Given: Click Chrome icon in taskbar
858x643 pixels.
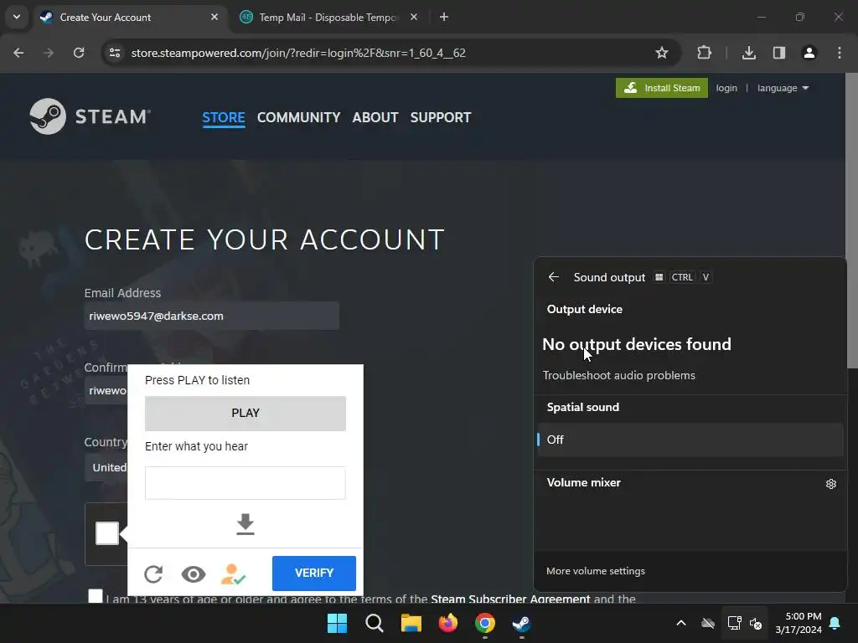Looking at the screenshot, I should click(x=485, y=623).
